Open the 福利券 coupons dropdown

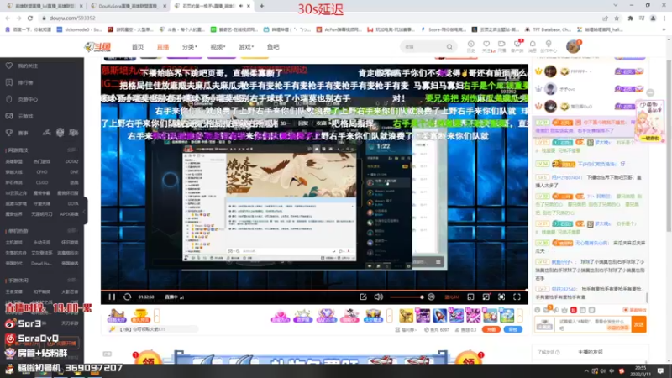(406, 329)
